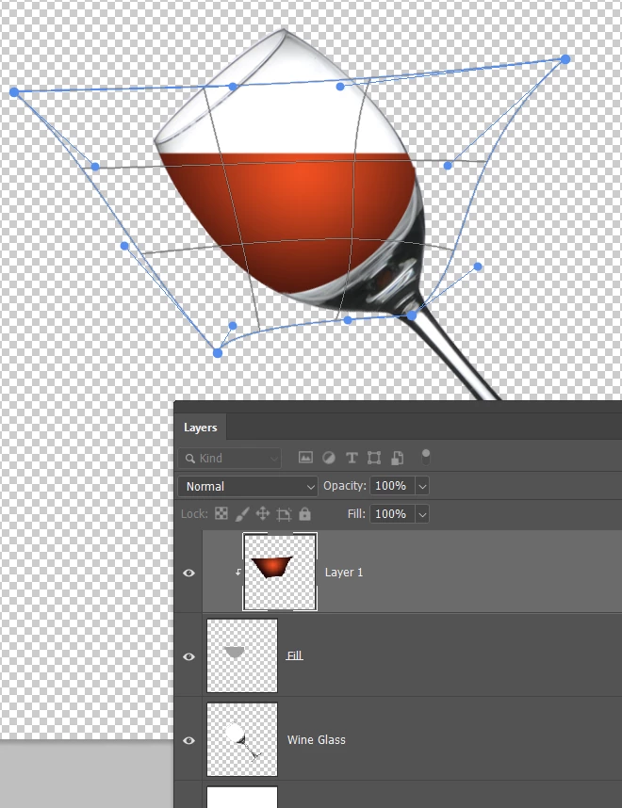Select the Wine Glass layer thumbnail
The width and height of the screenshot is (622, 808).
tap(242, 739)
